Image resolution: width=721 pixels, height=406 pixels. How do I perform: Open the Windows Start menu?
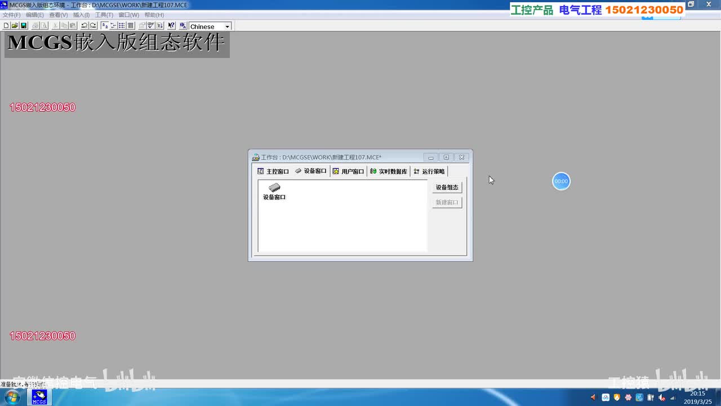[11, 397]
